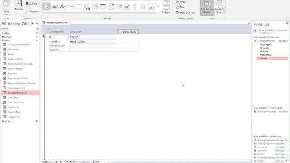The height and width of the screenshot is (163, 290).
Task: Pick the Text Box control tool
Action: pos(54,6)
